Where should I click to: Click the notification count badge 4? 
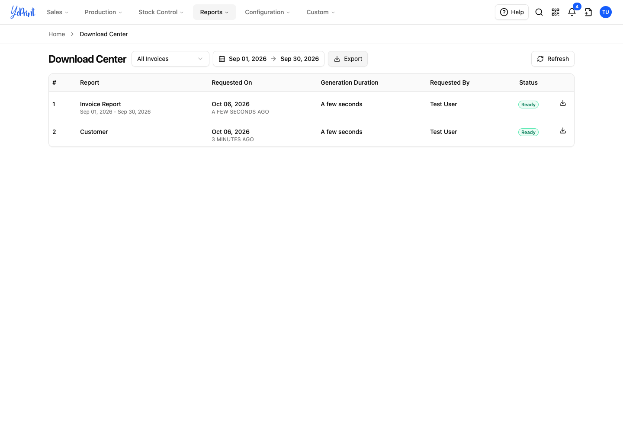pos(577,6)
